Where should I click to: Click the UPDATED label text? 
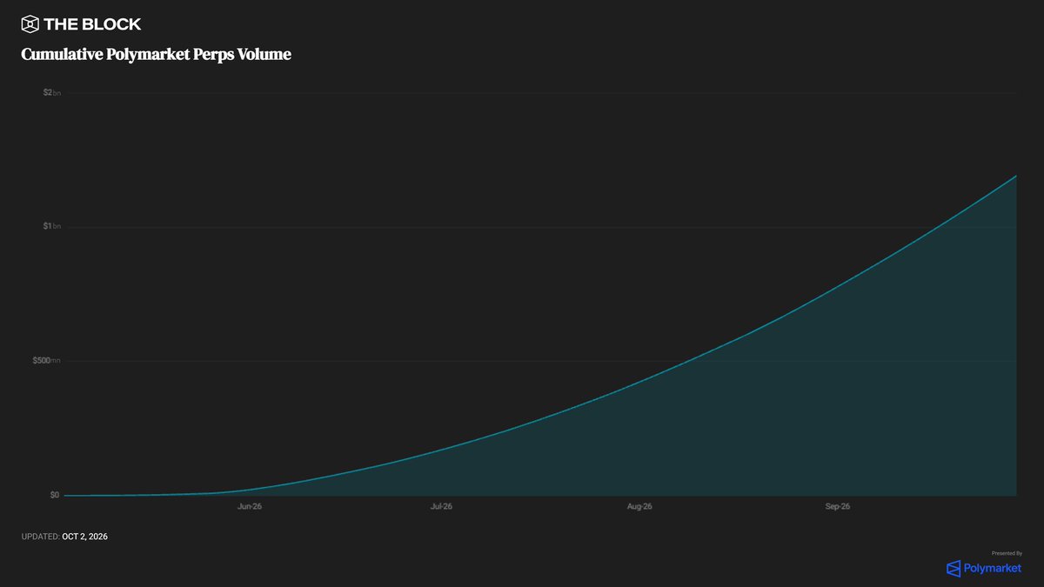[x=41, y=537]
